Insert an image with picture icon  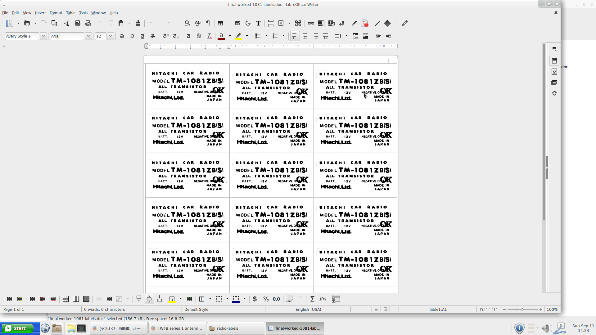tap(238, 23)
